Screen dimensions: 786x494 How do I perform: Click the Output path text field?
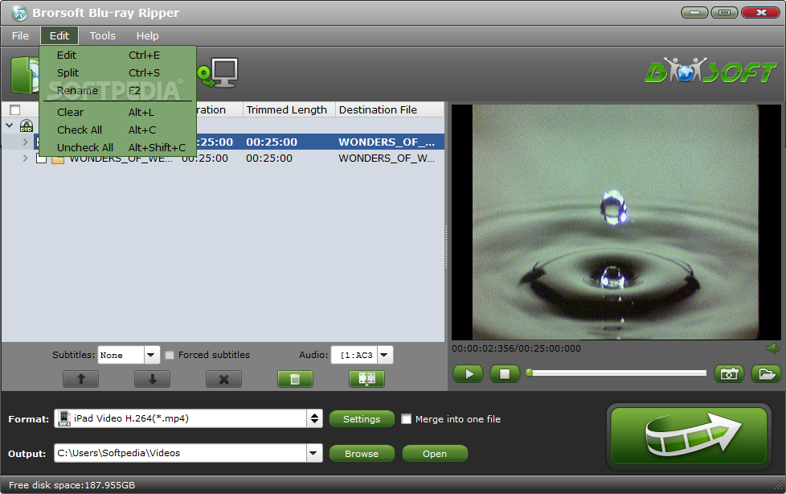pos(181,453)
